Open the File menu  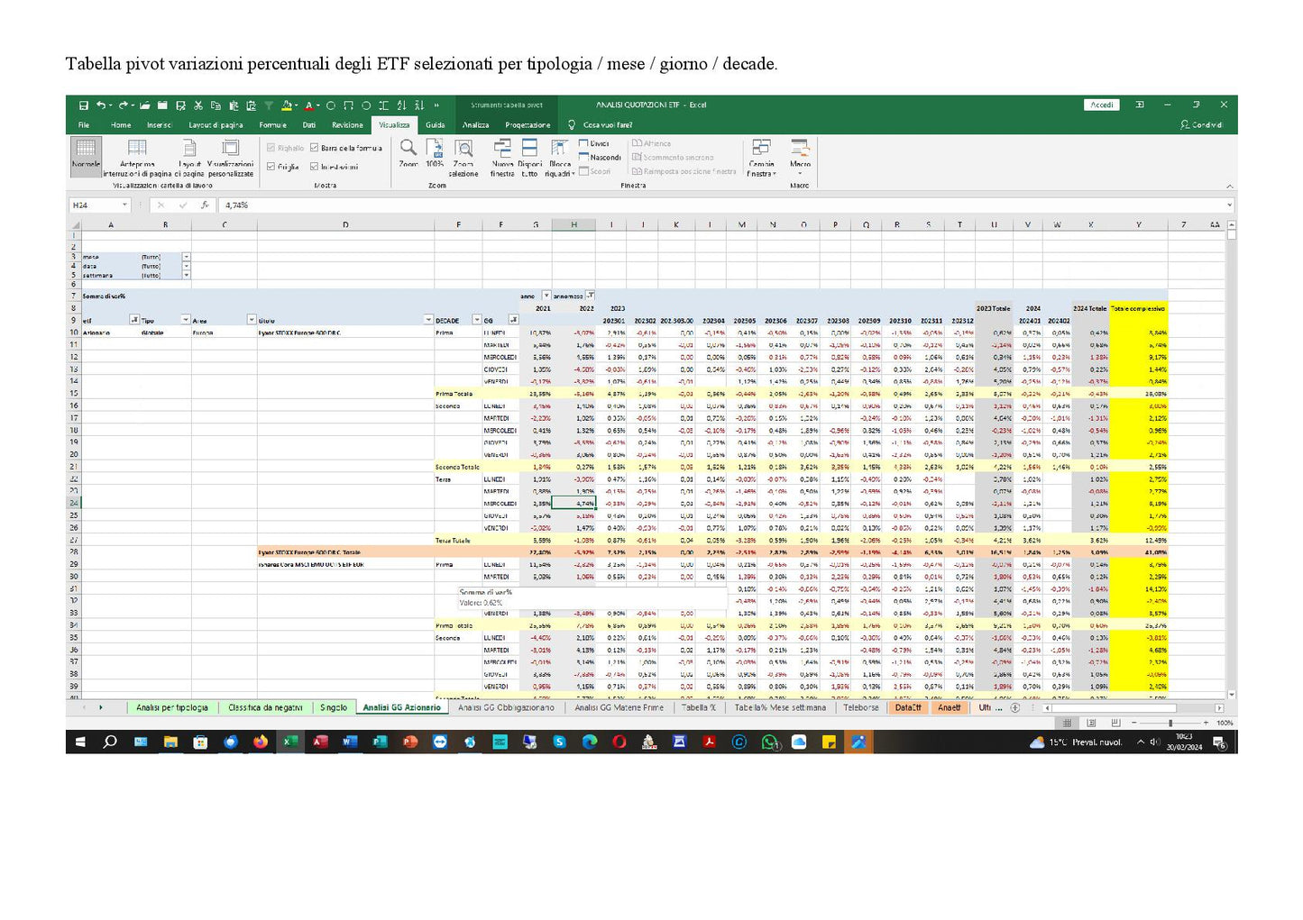[84, 125]
